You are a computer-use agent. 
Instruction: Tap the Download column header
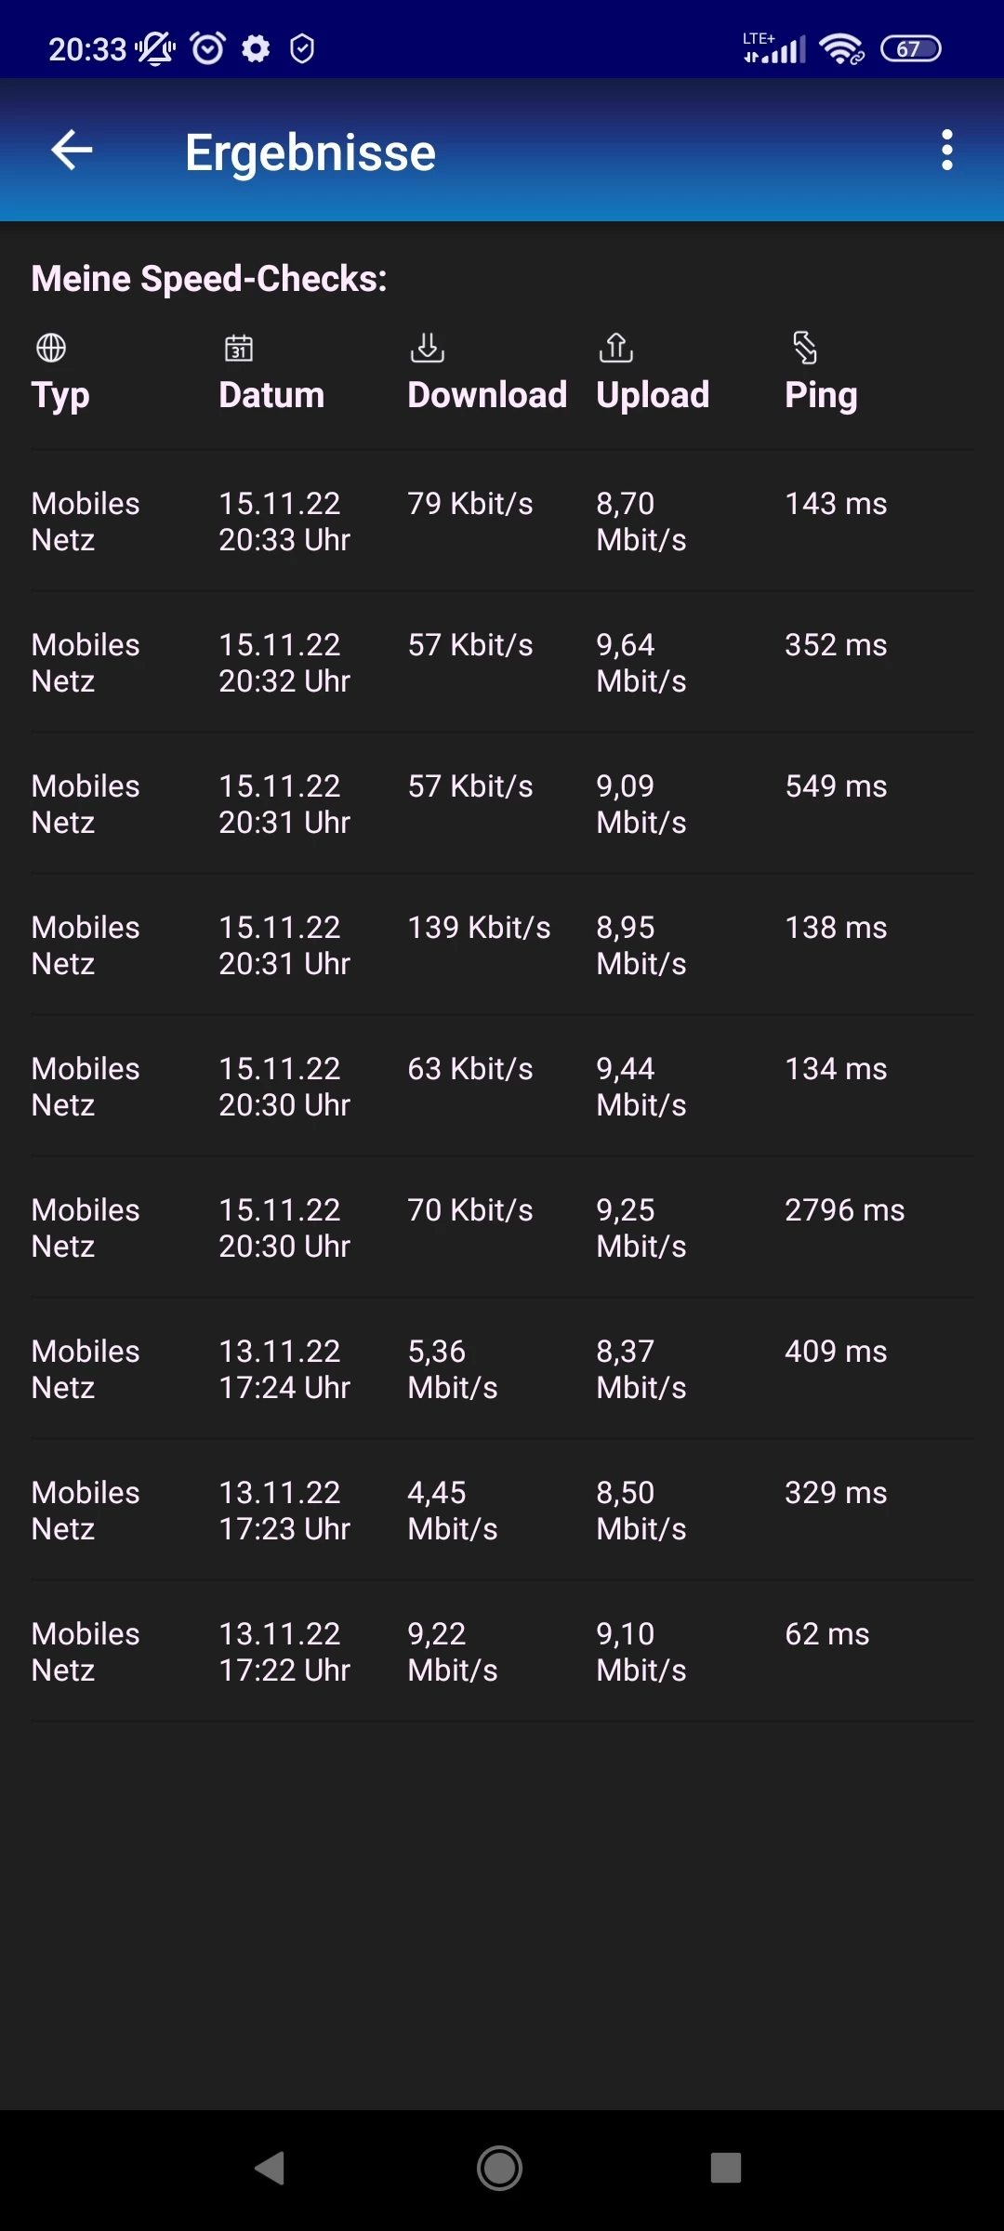(487, 395)
